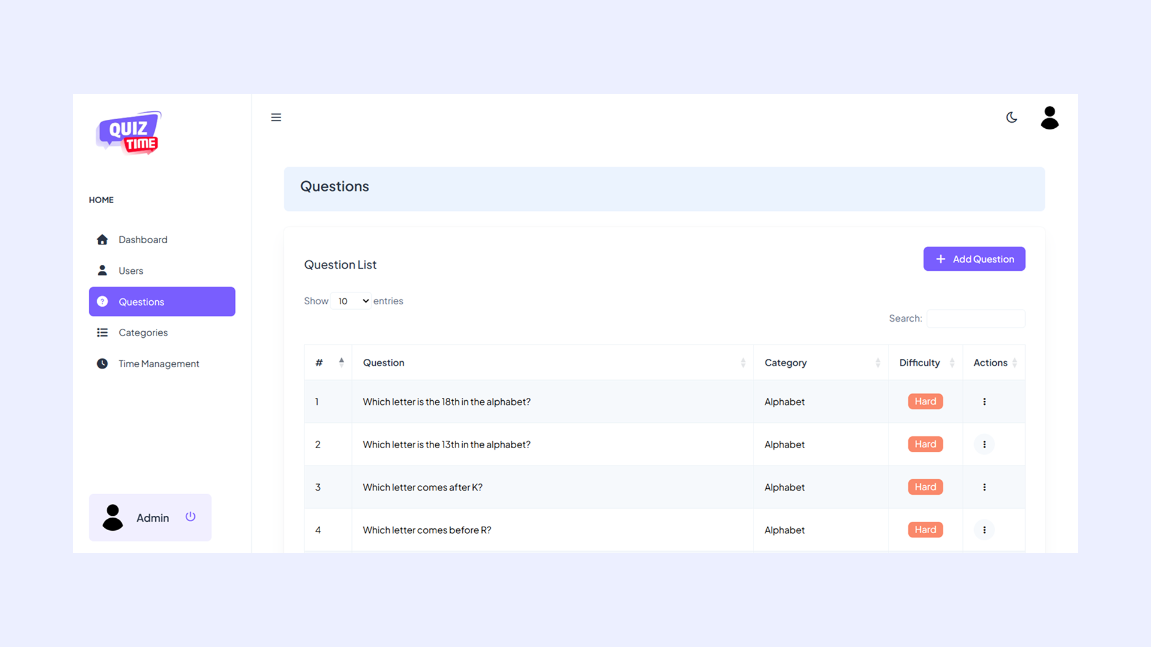Open three-dot actions for question 1
The height and width of the screenshot is (647, 1151).
point(984,401)
